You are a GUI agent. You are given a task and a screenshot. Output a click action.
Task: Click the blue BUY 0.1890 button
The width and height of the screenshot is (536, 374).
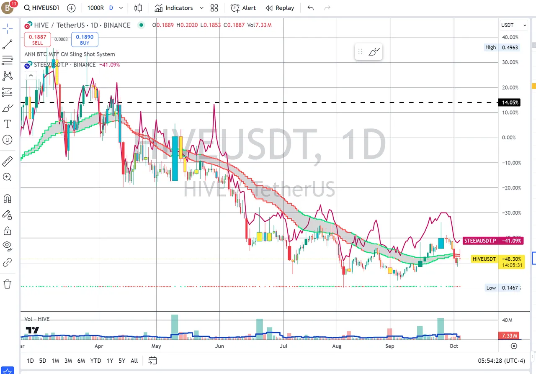(x=85, y=40)
